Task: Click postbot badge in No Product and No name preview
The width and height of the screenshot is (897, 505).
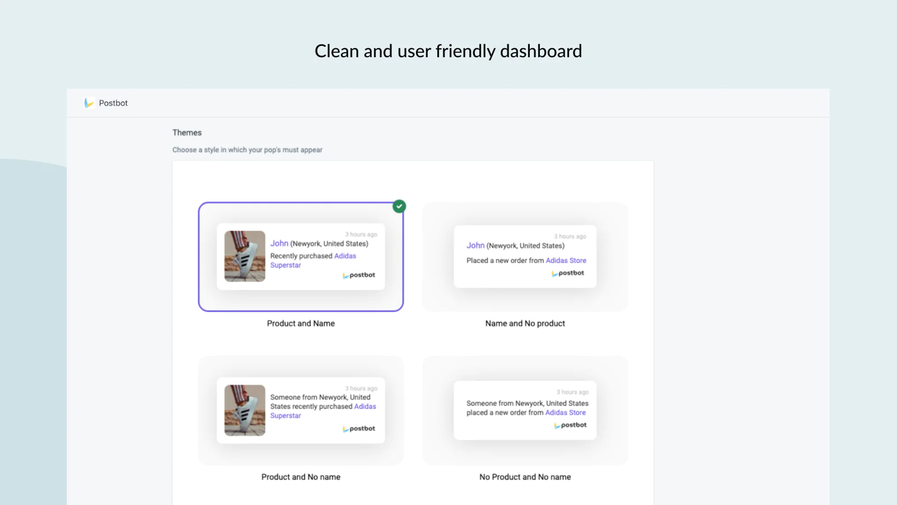Action: click(571, 425)
